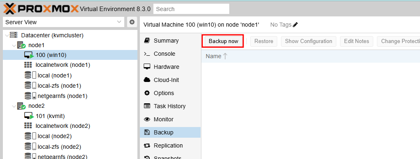Click the Hardware monitor icon
The width and height of the screenshot is (420, 159).
click(147, 67)
